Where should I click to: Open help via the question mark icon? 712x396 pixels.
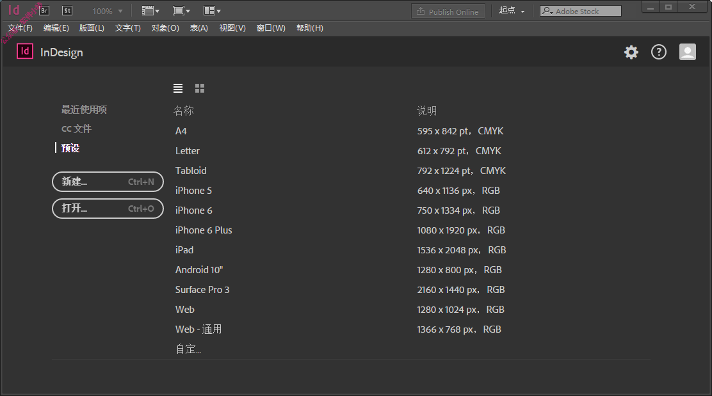[658, 52]
